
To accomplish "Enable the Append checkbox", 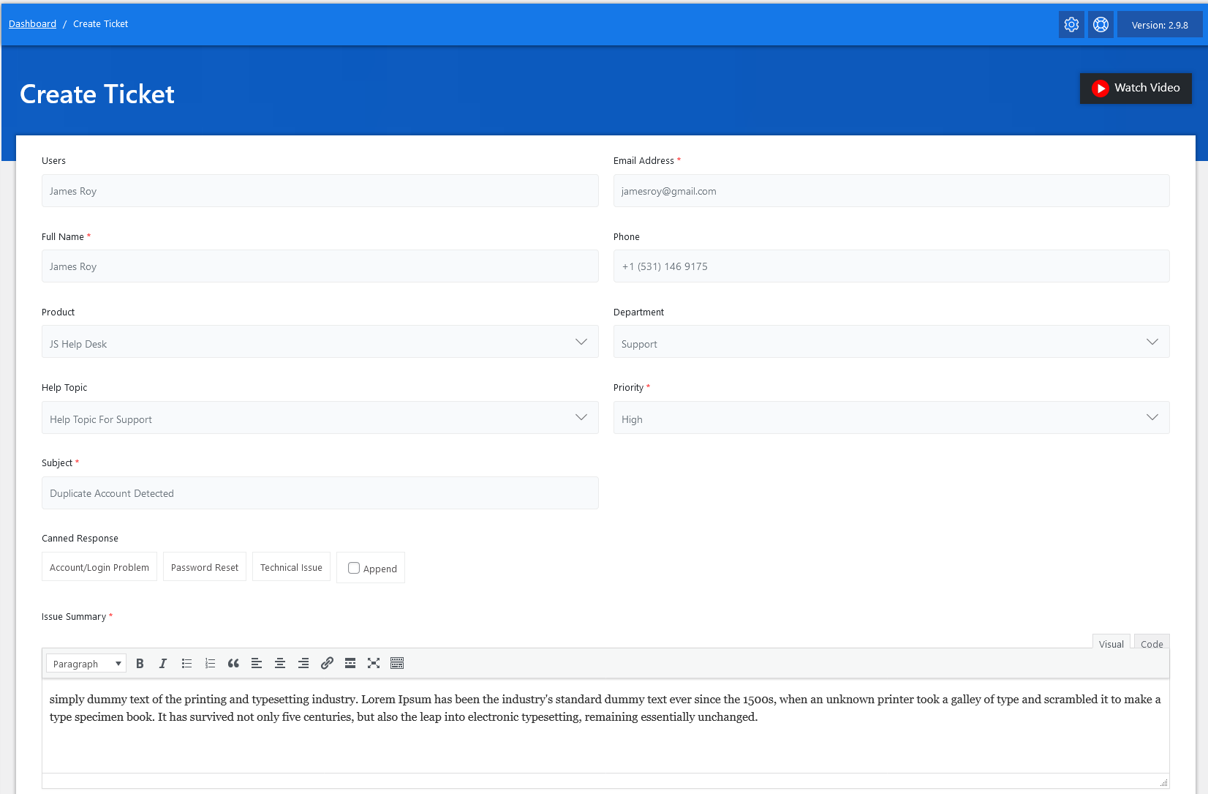I will (x=354, y=568).
